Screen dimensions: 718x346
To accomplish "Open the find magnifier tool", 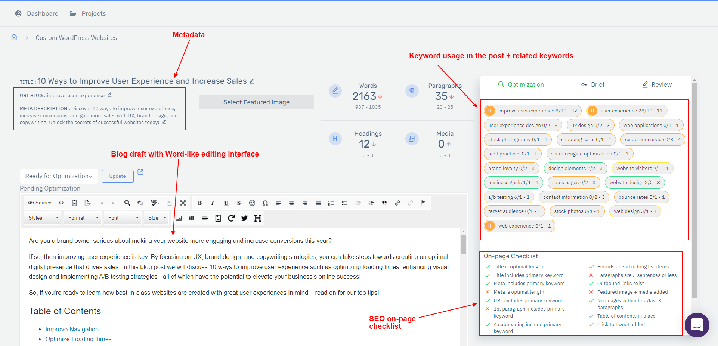I will (127, 203).
